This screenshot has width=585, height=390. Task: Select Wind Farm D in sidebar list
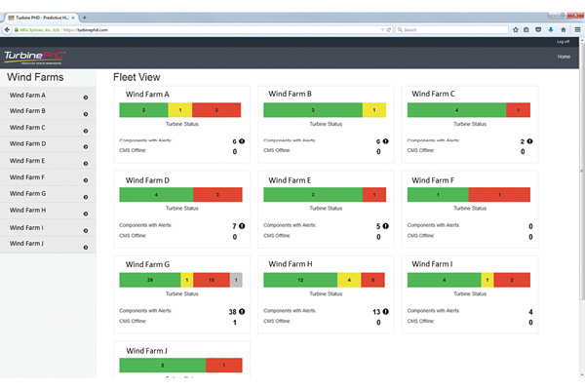click(x=48, y=144)
